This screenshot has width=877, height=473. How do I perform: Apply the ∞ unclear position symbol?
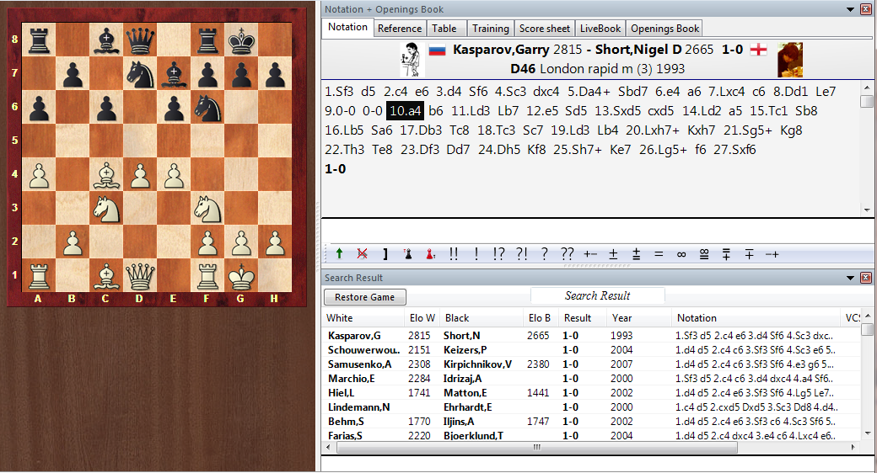click(681, 254)
